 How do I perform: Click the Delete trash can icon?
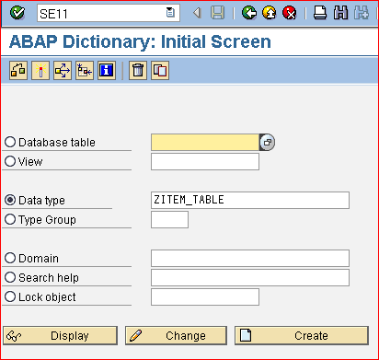click(x=138, y=70)
